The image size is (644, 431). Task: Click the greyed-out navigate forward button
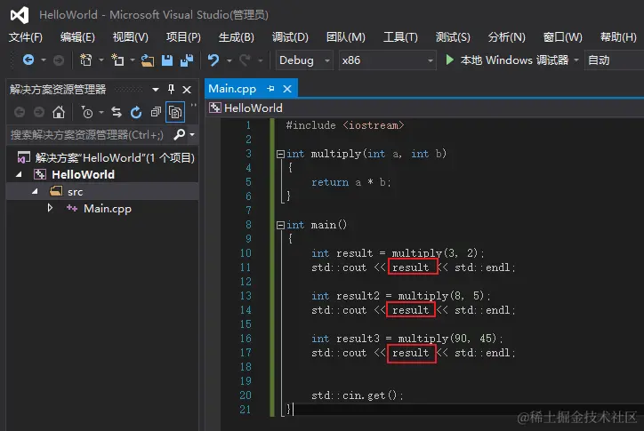click(59, 60)
